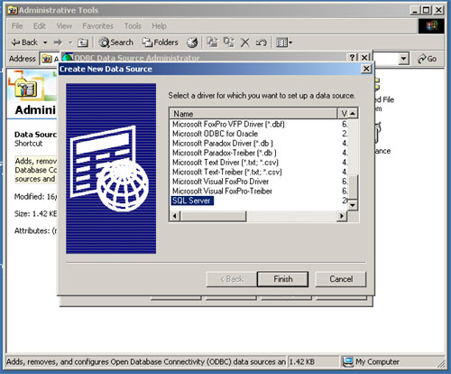Viewport: 451px width, 374px height.
Task: Click the Move To toolbar icon
Action: click(212, 42)
